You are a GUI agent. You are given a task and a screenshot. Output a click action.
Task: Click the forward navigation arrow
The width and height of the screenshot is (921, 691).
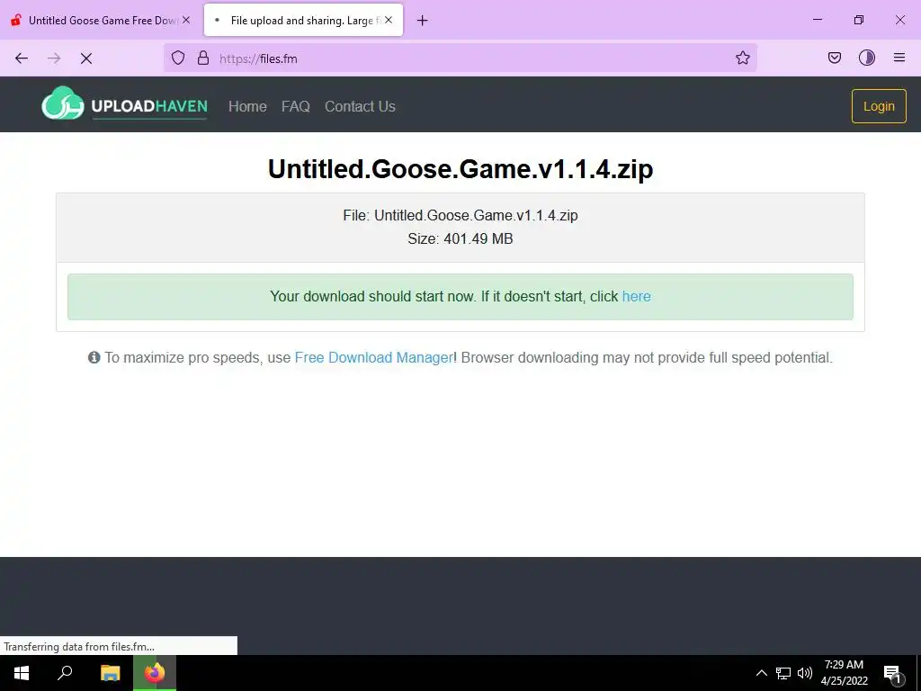click(54, 58)
